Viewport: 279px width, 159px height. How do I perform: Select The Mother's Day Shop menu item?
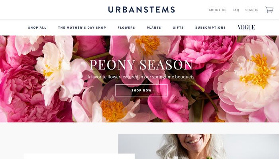[82, 27]
